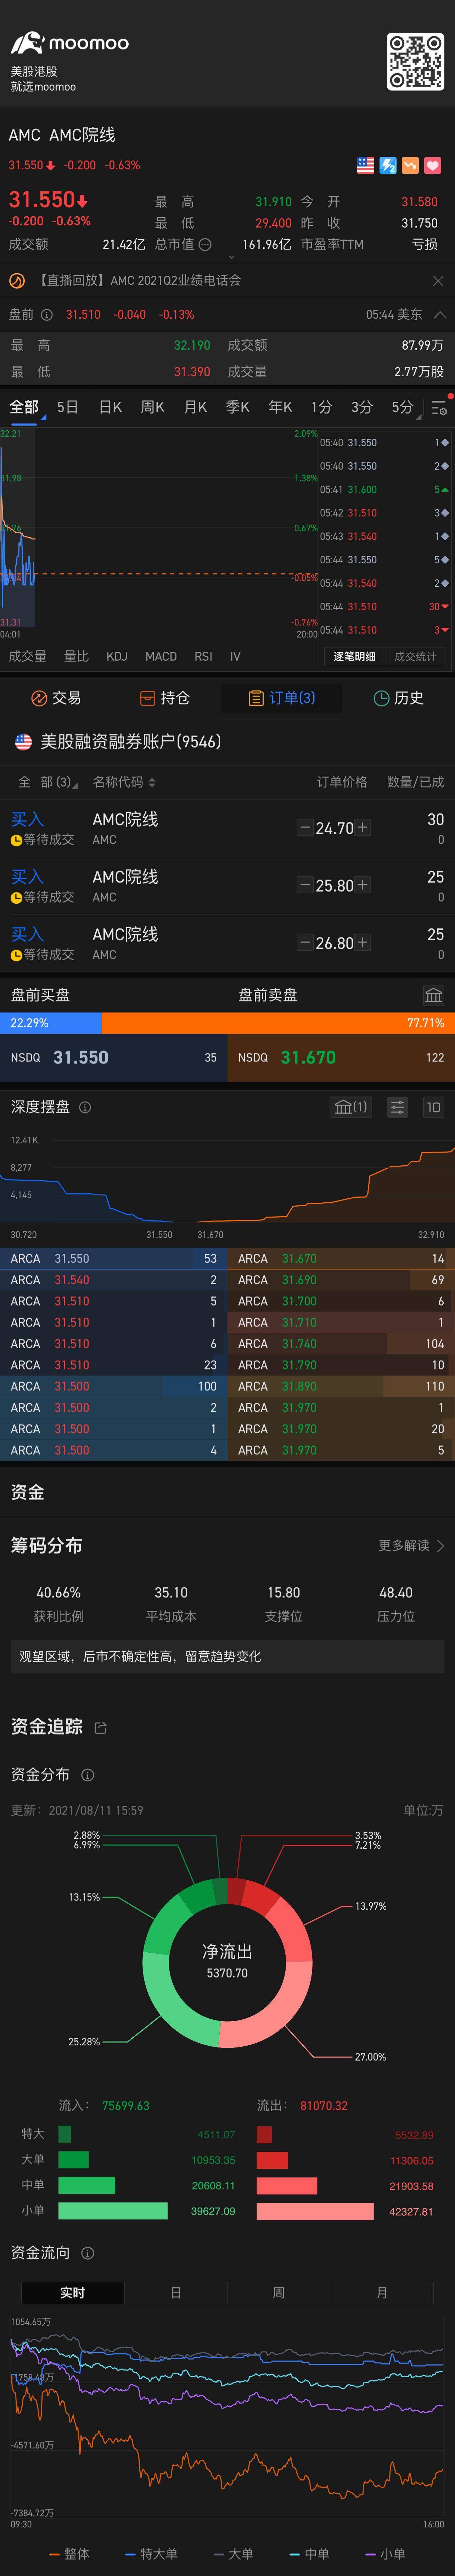Switch to the 年K chart tab
455x2576 pixels.
tap(280, 407)
